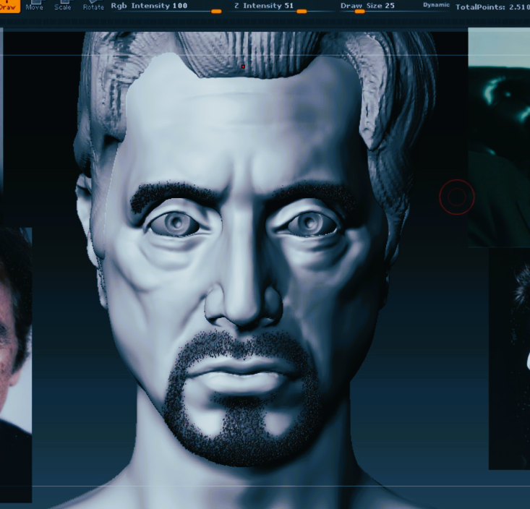Toggle Dynamic draw size
Viewport: 530px width, 509px height.
click(436, 5)
